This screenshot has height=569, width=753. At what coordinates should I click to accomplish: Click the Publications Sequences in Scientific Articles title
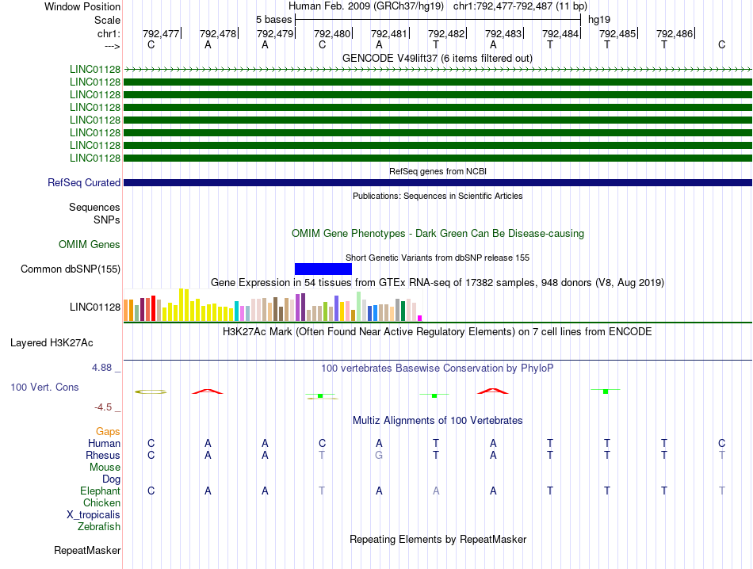pos(438,196)
